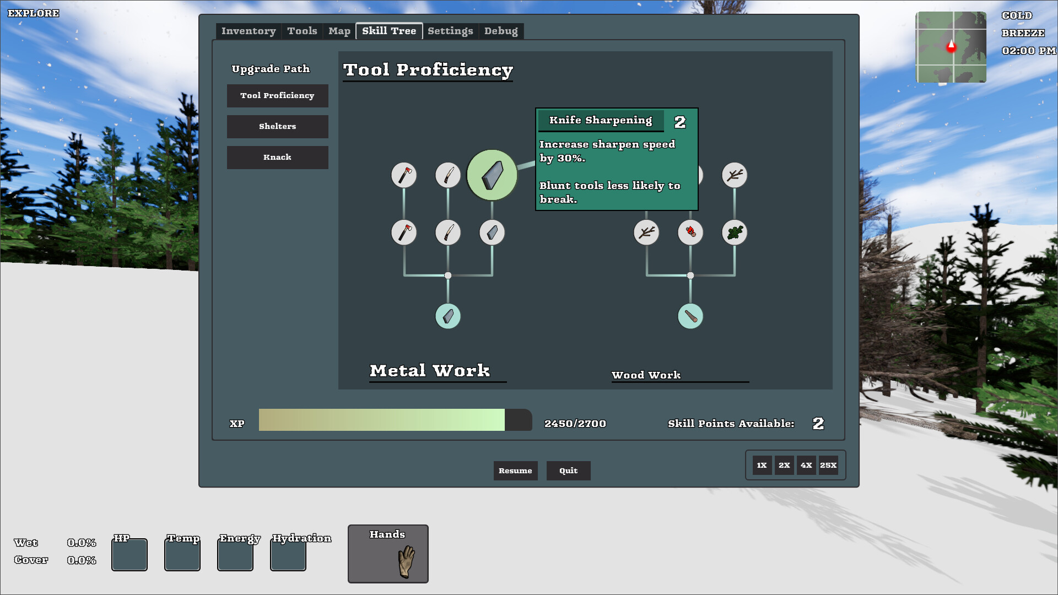Screen dimensions: 1058x595
Task: Choose the Knack upgrade path
Action: click(x=277, y=158)
